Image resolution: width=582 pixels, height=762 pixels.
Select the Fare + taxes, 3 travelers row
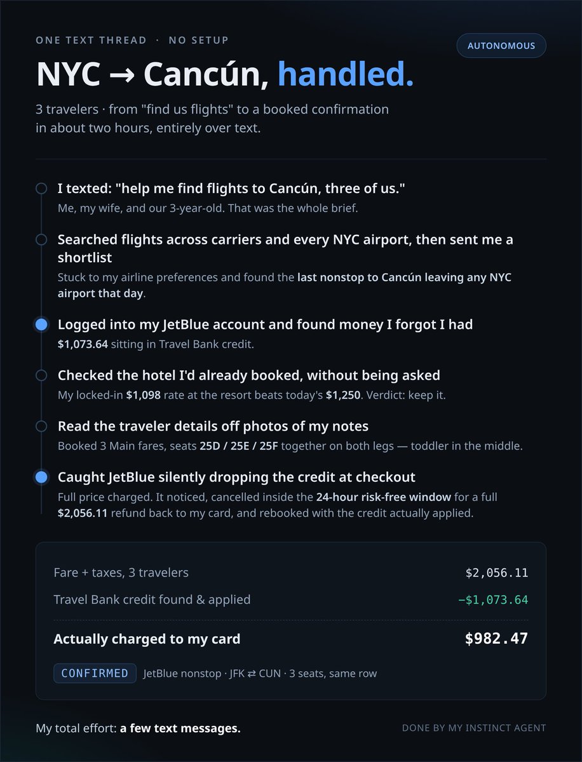[x=291, y=573]
